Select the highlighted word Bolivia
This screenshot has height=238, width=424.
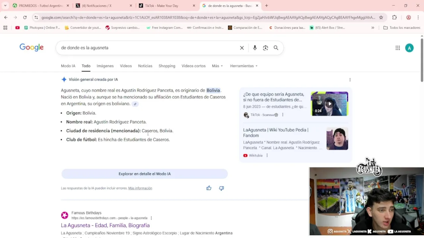[x=213, y=91]
